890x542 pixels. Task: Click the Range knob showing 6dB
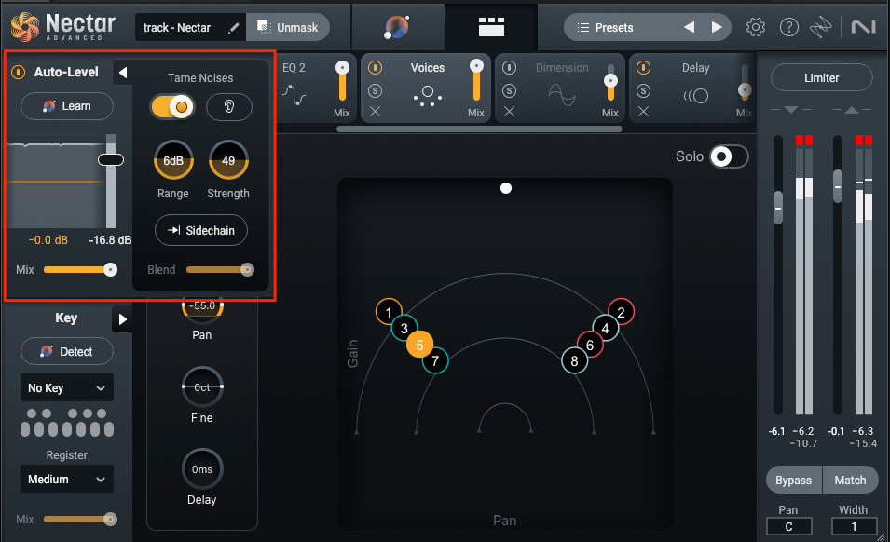[x=173, y=160]
